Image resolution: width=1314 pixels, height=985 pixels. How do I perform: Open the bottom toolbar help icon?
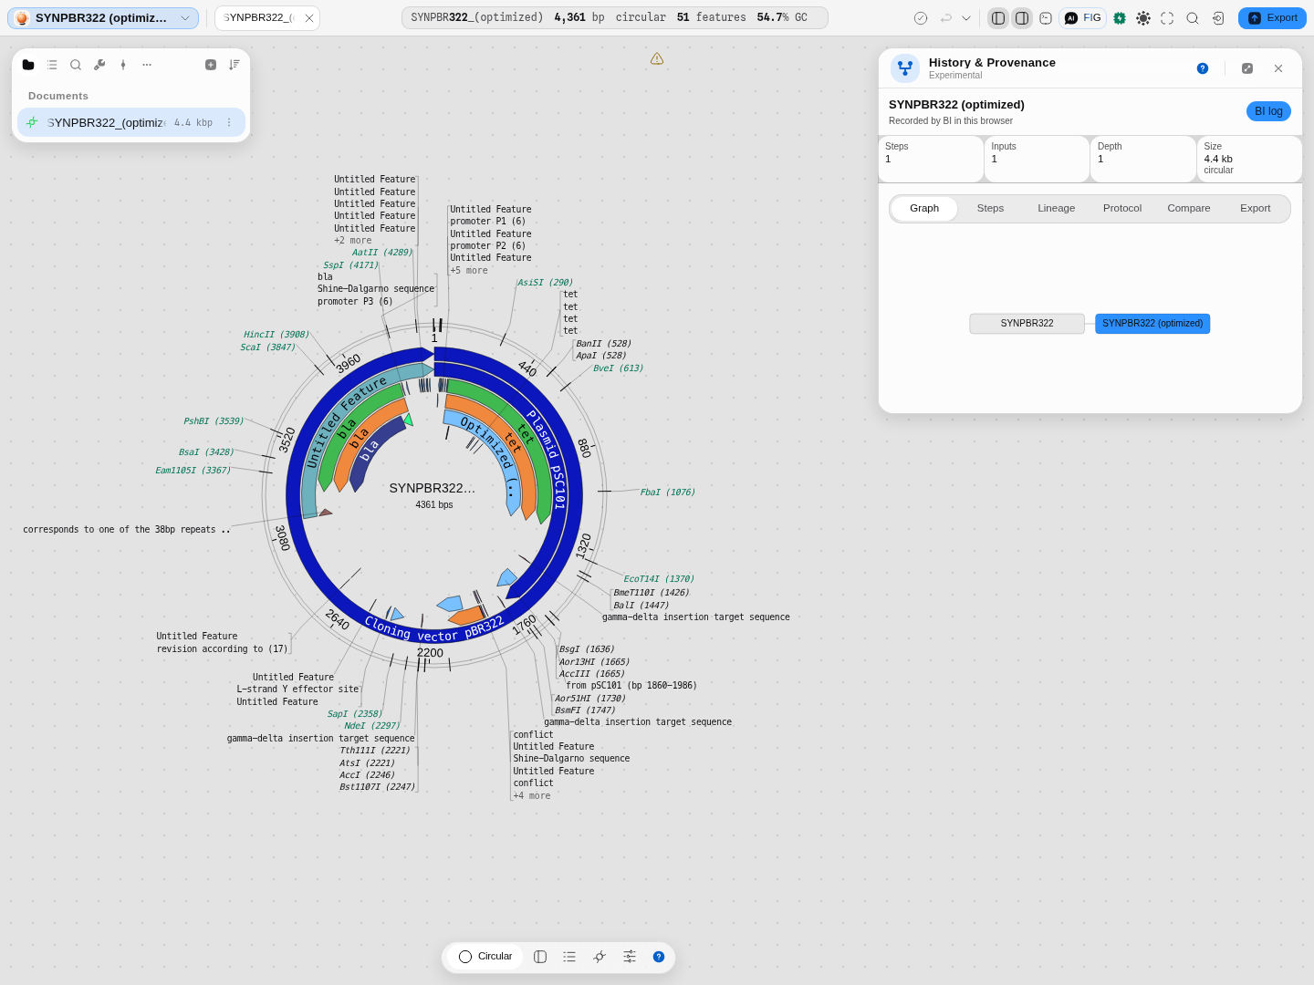click(659, 957)
